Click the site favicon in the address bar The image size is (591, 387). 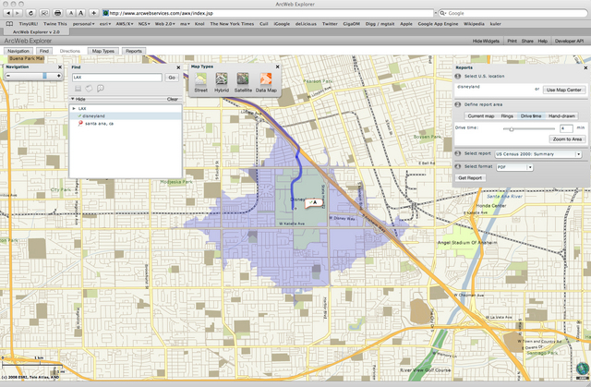(x=106, y=13)
